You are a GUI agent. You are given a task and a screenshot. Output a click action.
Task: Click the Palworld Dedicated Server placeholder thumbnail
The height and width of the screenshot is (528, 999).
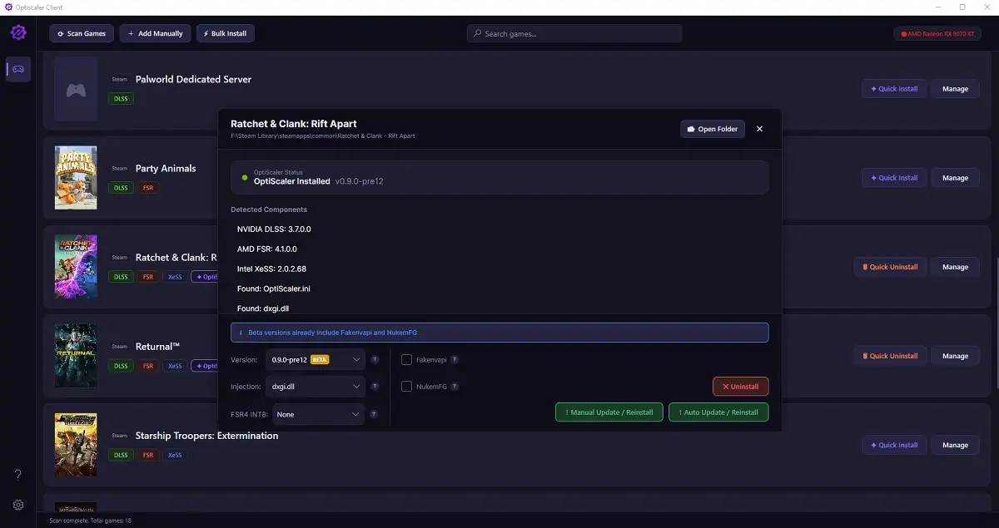pos(76,89)
